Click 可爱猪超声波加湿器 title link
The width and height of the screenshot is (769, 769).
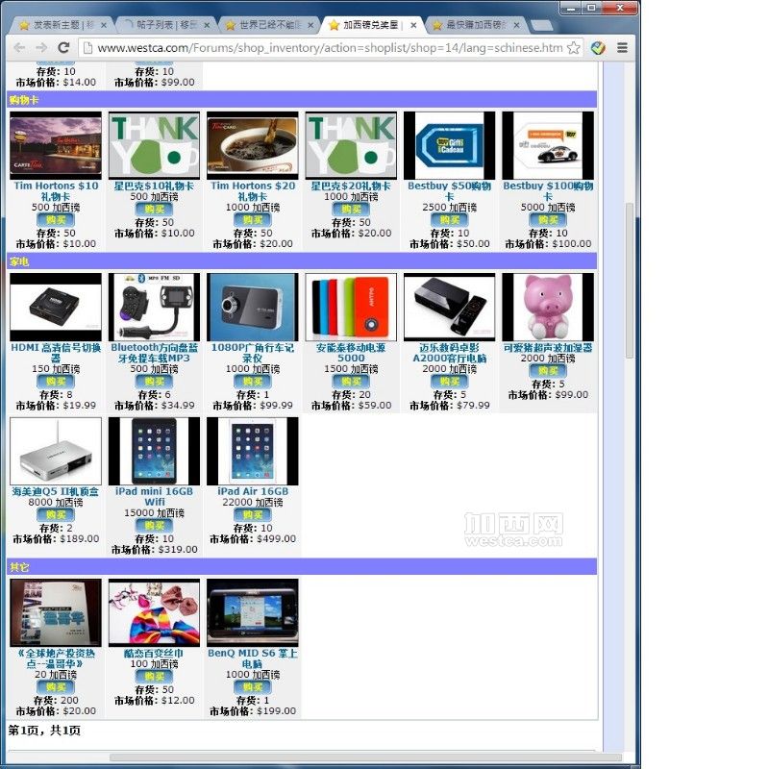point(548,348)
